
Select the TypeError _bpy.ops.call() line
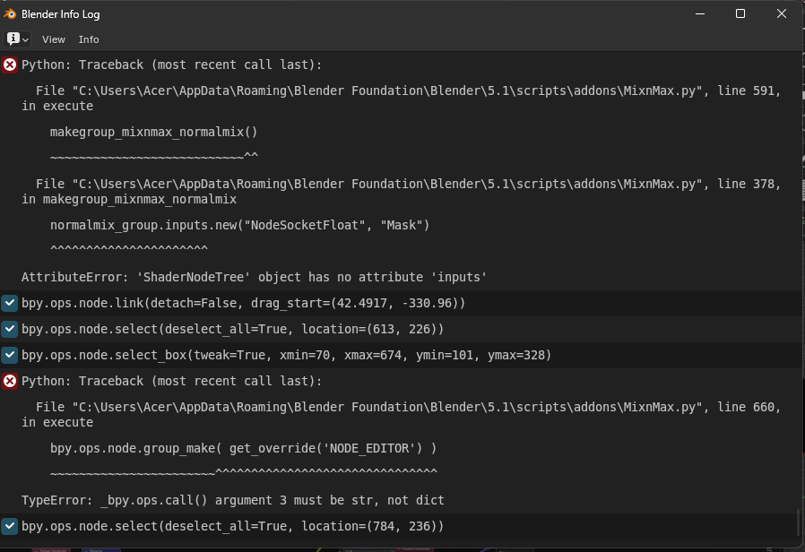tap(232, 500)
